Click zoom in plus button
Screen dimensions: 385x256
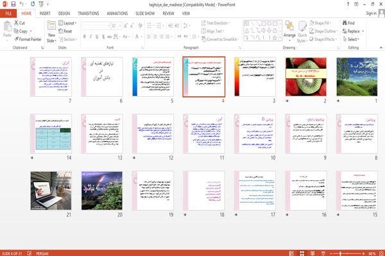[363, 253]
